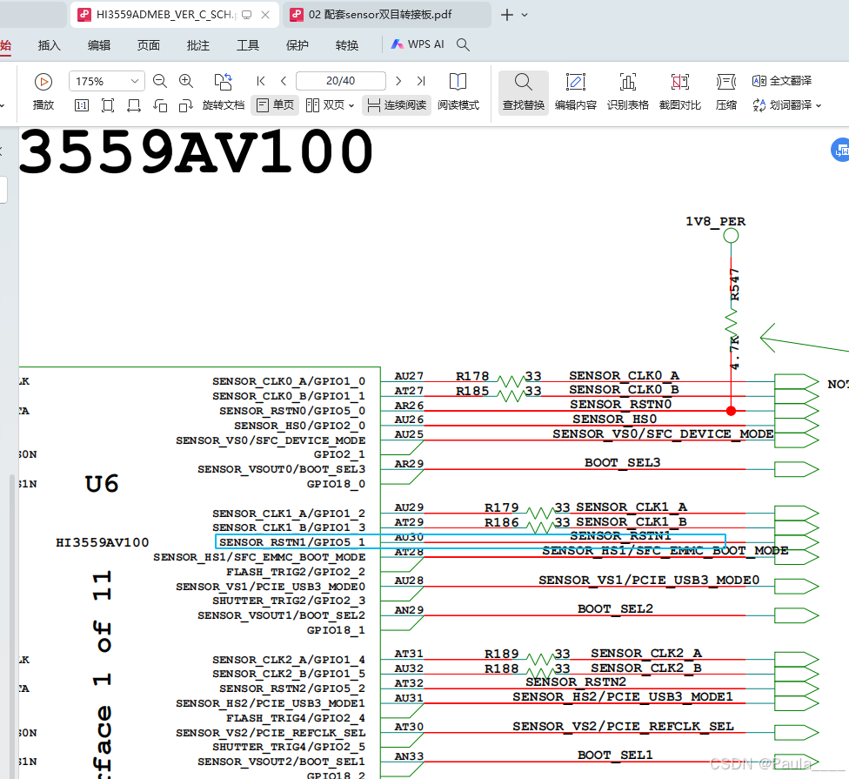Viewport: 849px width, 779px height.
Task: Set view to actual size 1:1 icon
Action: click(82, 105)
